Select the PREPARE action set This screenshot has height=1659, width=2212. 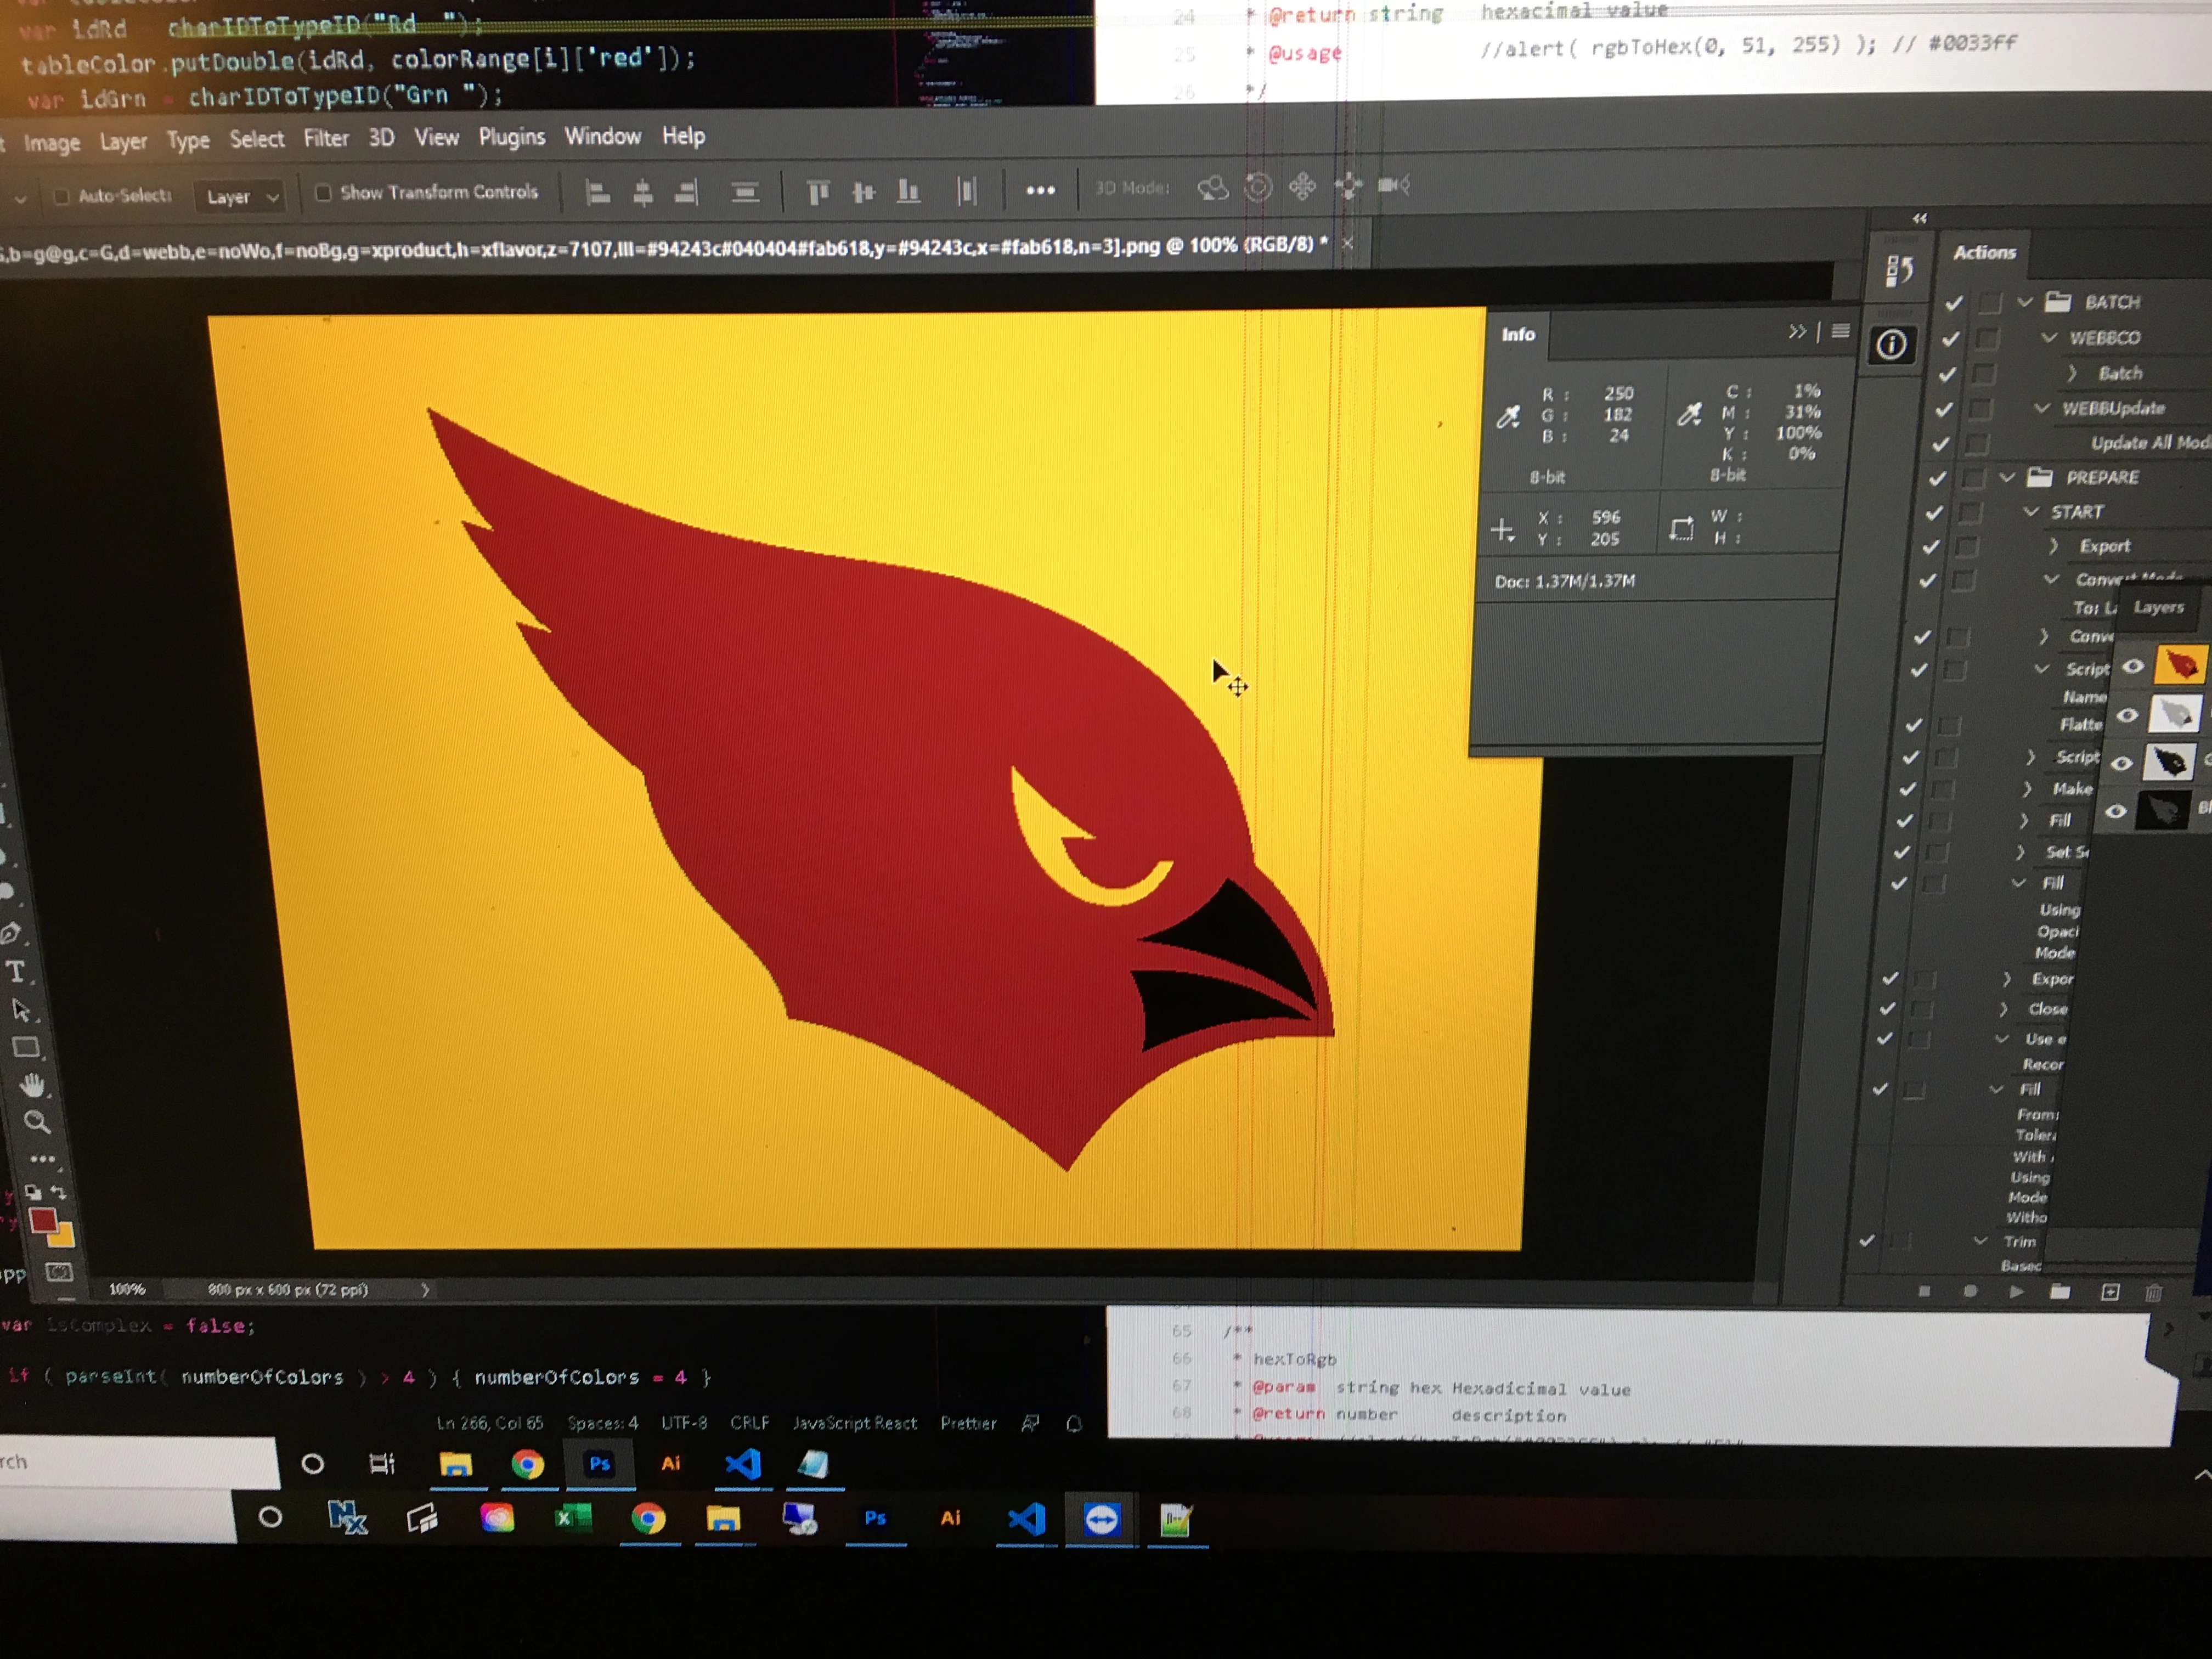click(x=2102, y=477)
